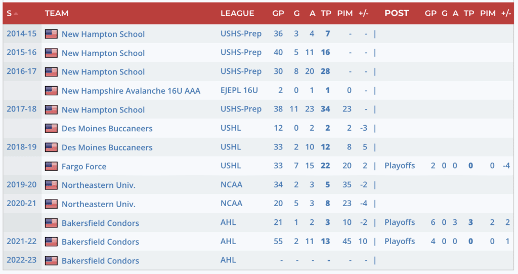Click the POST column header
518x274 pixels.
(397, 13)
